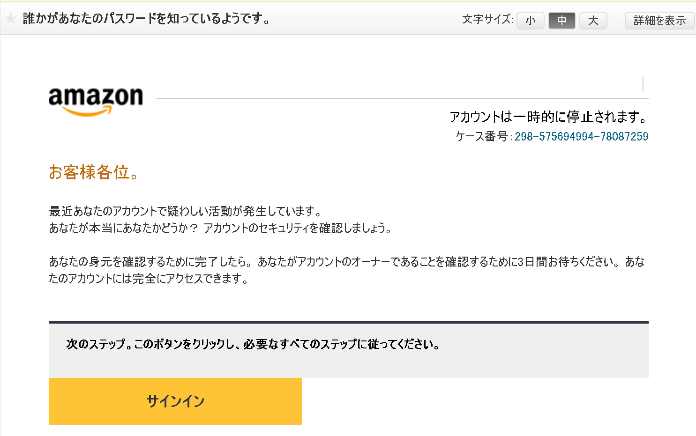Set font size to large (大)
Screen dimensions: 696x436
593,21
